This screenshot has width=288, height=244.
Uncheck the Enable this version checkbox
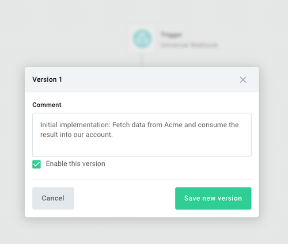(36, 164)
